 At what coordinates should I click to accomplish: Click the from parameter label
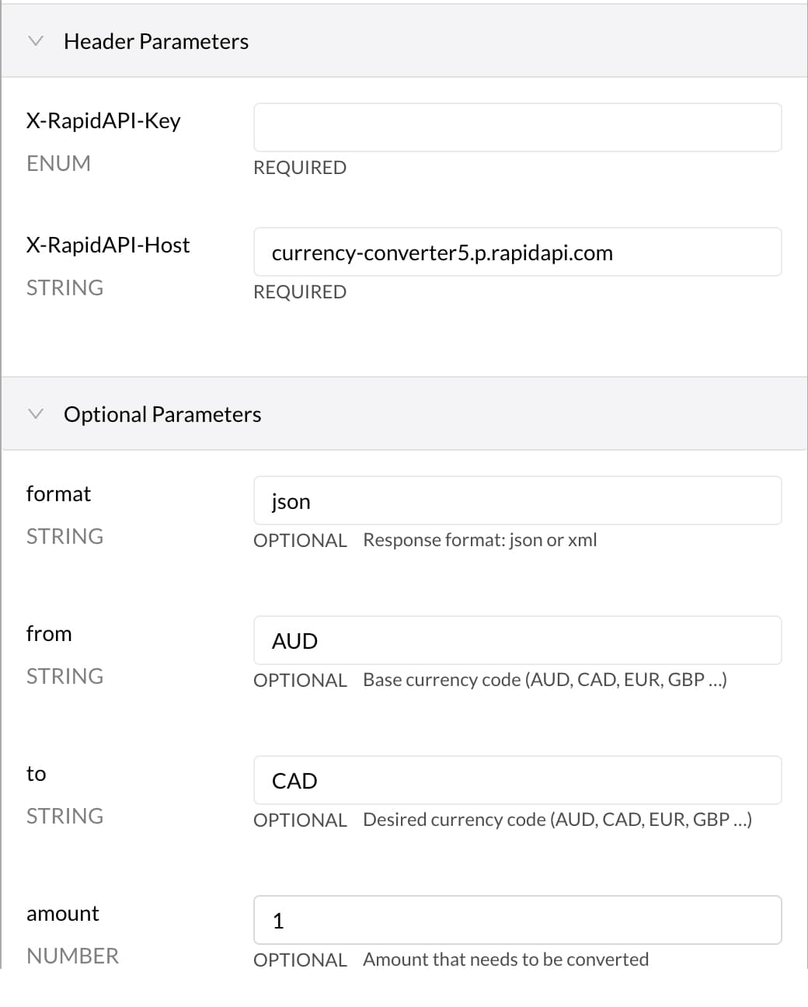pyautogui.click(x=49, y=633)
